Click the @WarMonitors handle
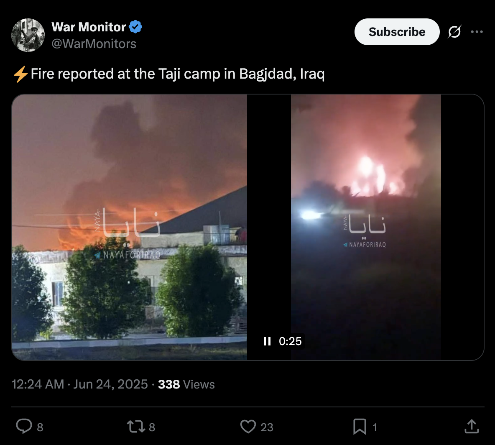495x445 pixels. (94, 44)
